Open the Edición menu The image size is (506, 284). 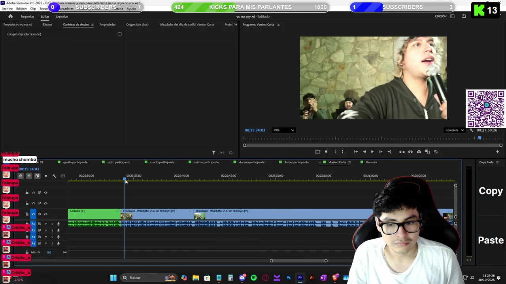(x=21, y=9)
